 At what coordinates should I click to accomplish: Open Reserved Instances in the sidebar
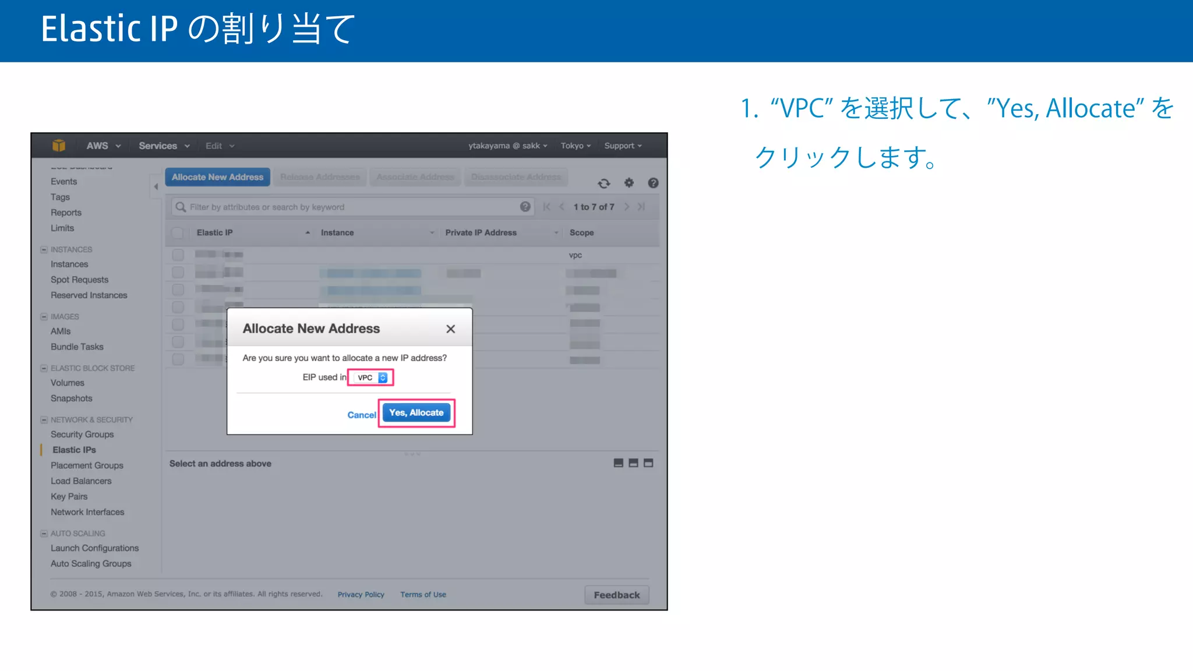(89, 295)
